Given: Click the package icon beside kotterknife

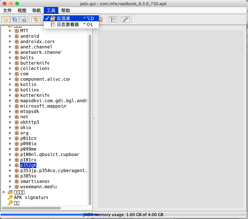Looking at the screenshot, I should coord(16,95).
